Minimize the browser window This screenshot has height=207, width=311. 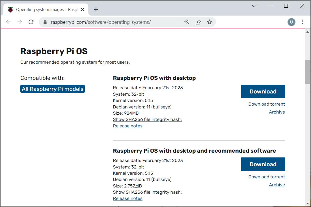(x=270, y=6)
